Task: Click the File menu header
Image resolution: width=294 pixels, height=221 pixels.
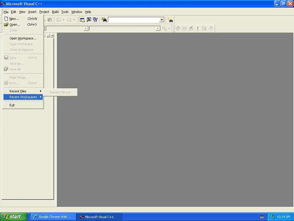Action: (x=6, y=12)
